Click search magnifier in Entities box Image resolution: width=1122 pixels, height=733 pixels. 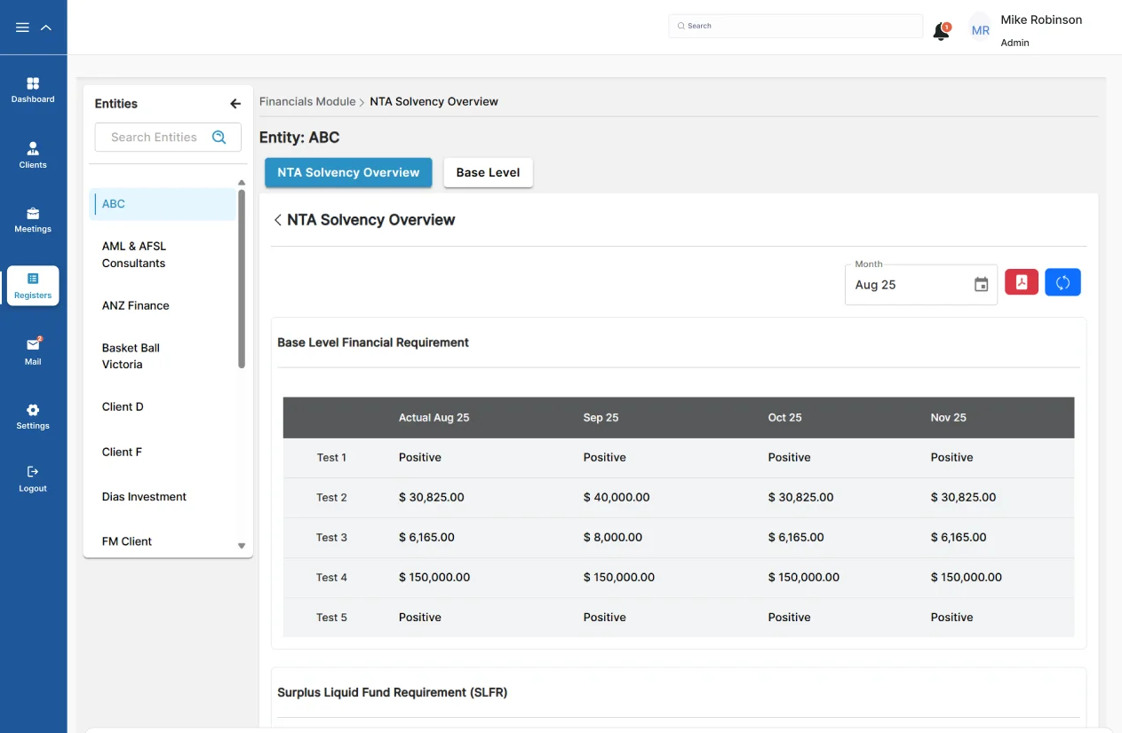click(x=219, y=138)
